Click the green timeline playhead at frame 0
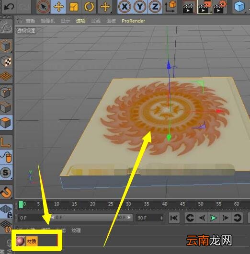The image size is (250, 254). click(21, 205)
